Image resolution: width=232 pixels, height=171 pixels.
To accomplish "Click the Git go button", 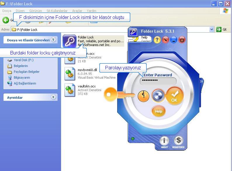I will [221, 29].
